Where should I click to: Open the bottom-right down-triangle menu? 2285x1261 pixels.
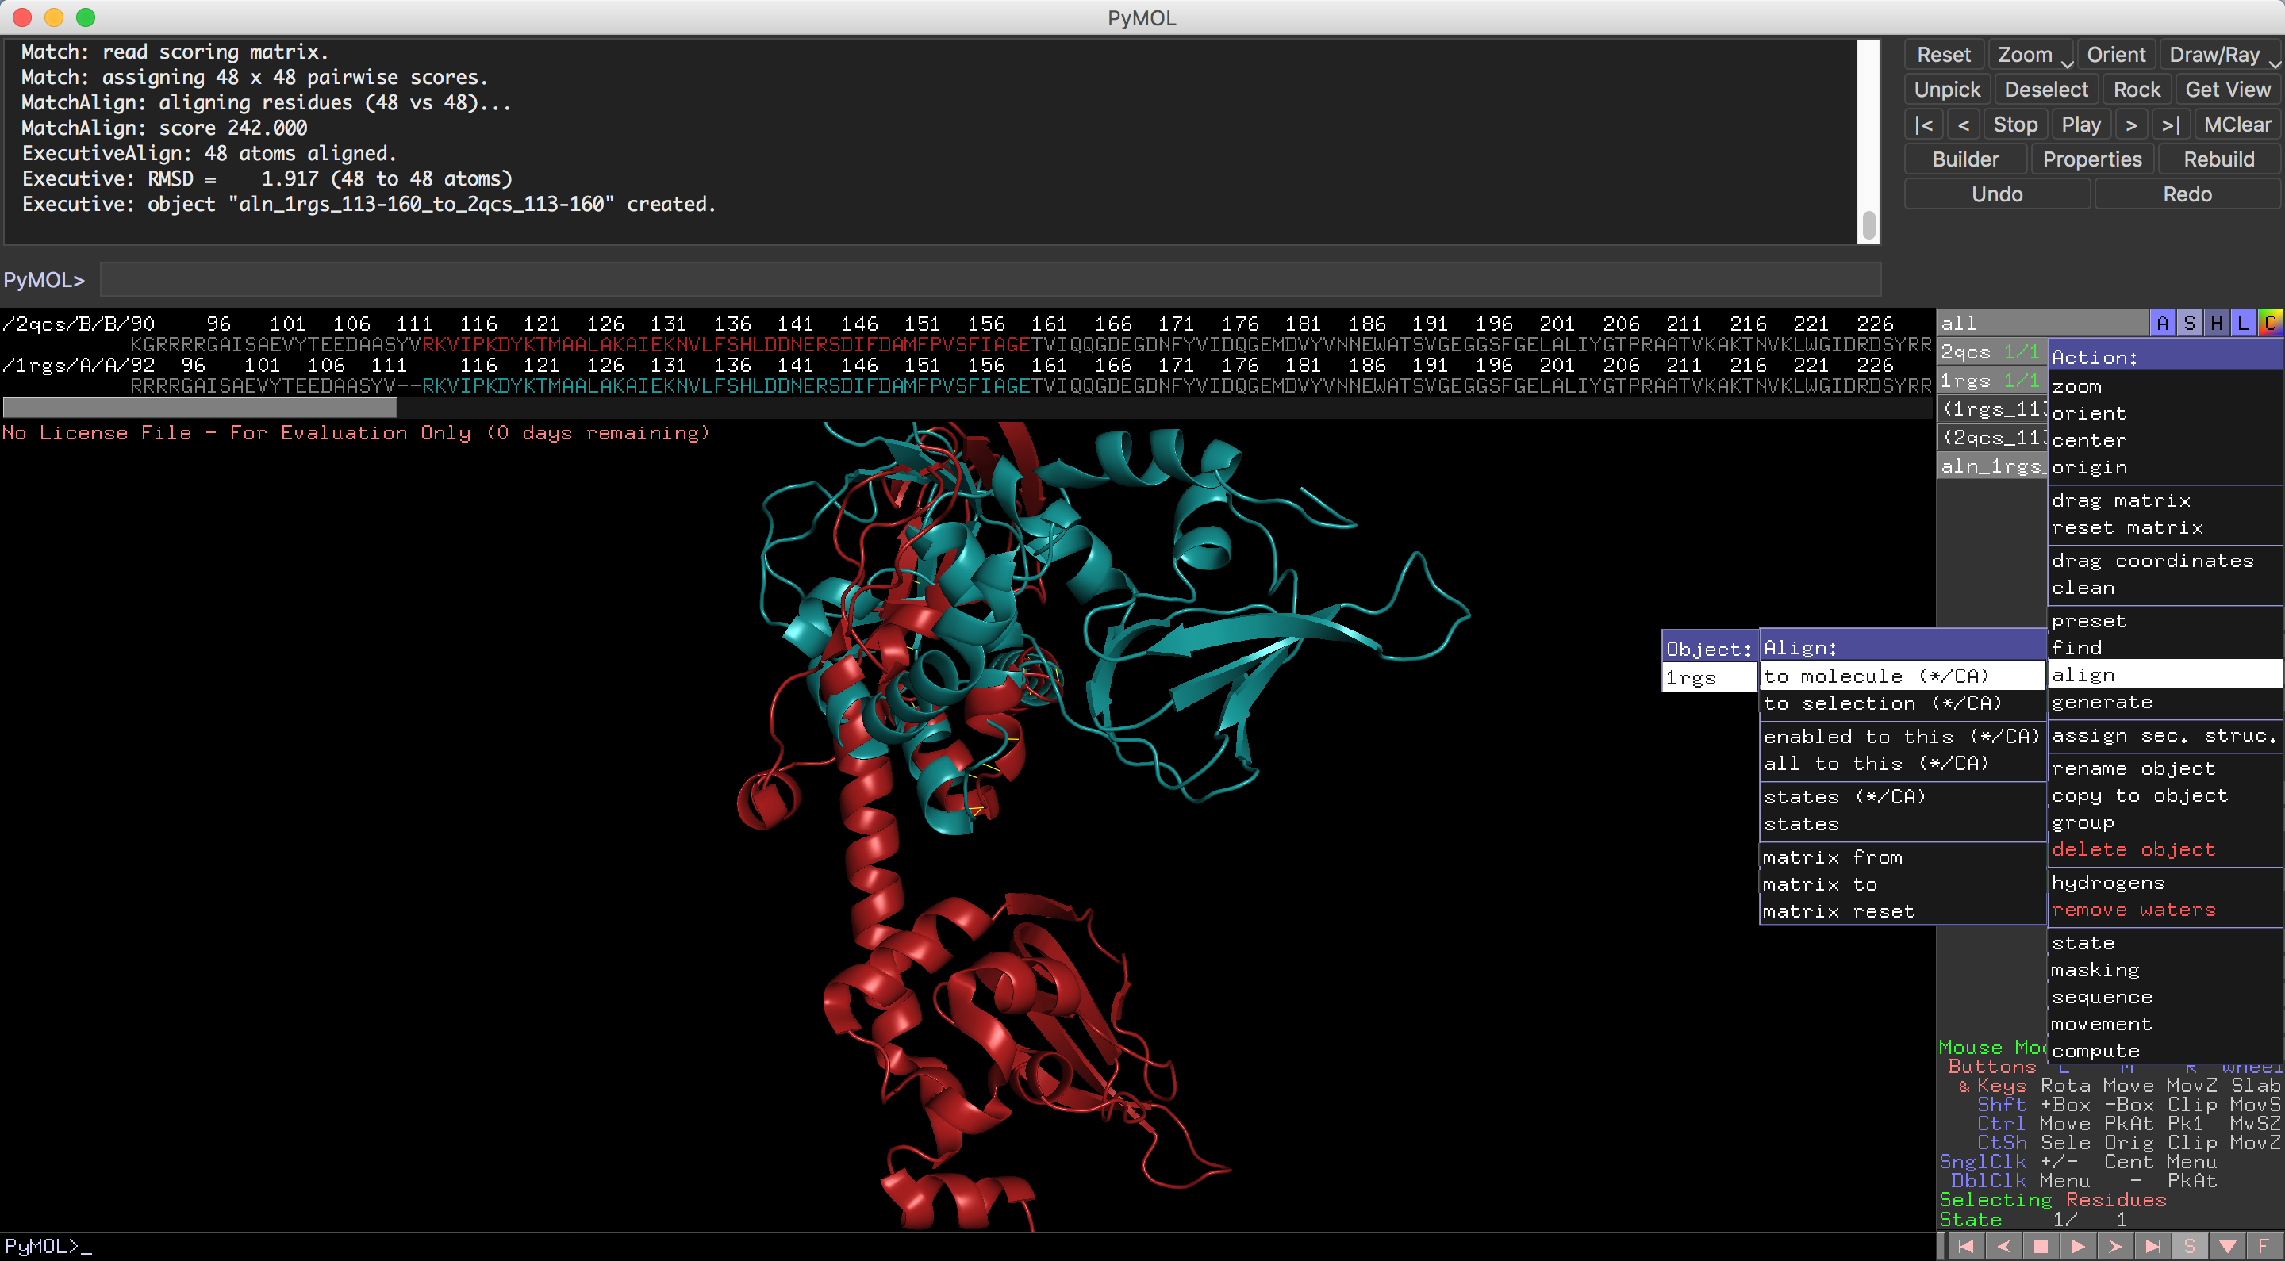click(2226, 1246)
